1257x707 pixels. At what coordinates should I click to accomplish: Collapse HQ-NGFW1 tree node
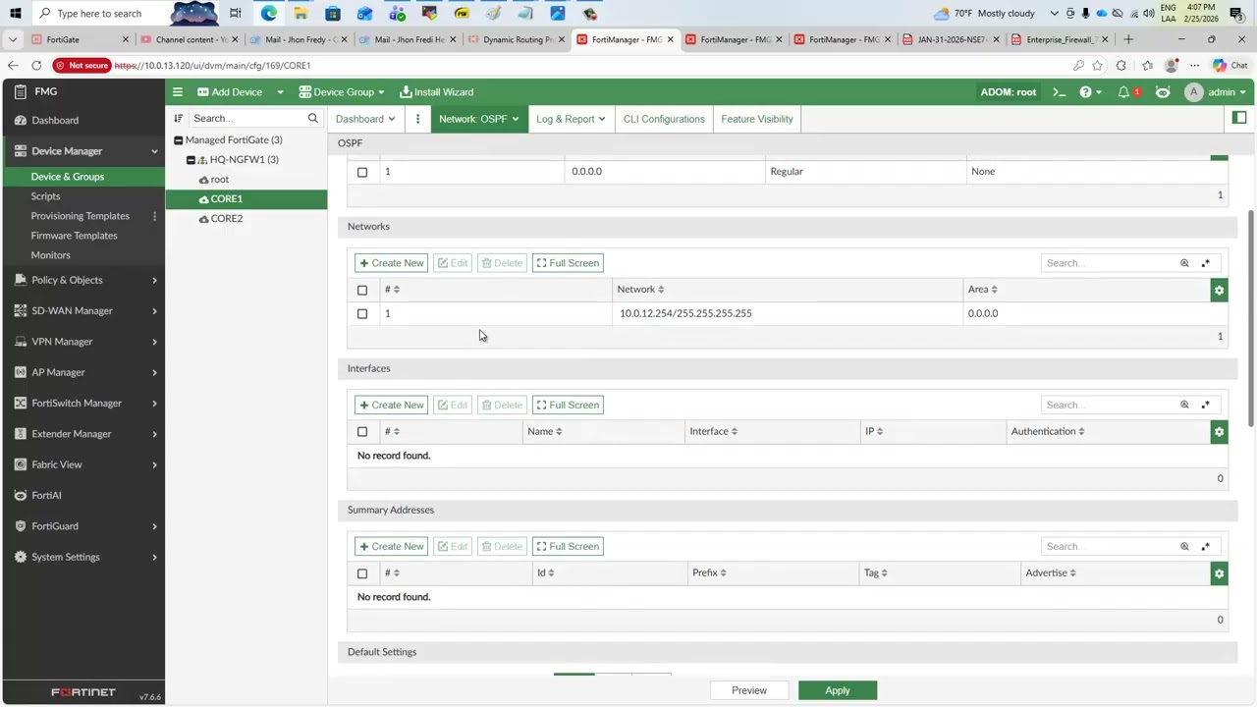pos(191,160)
